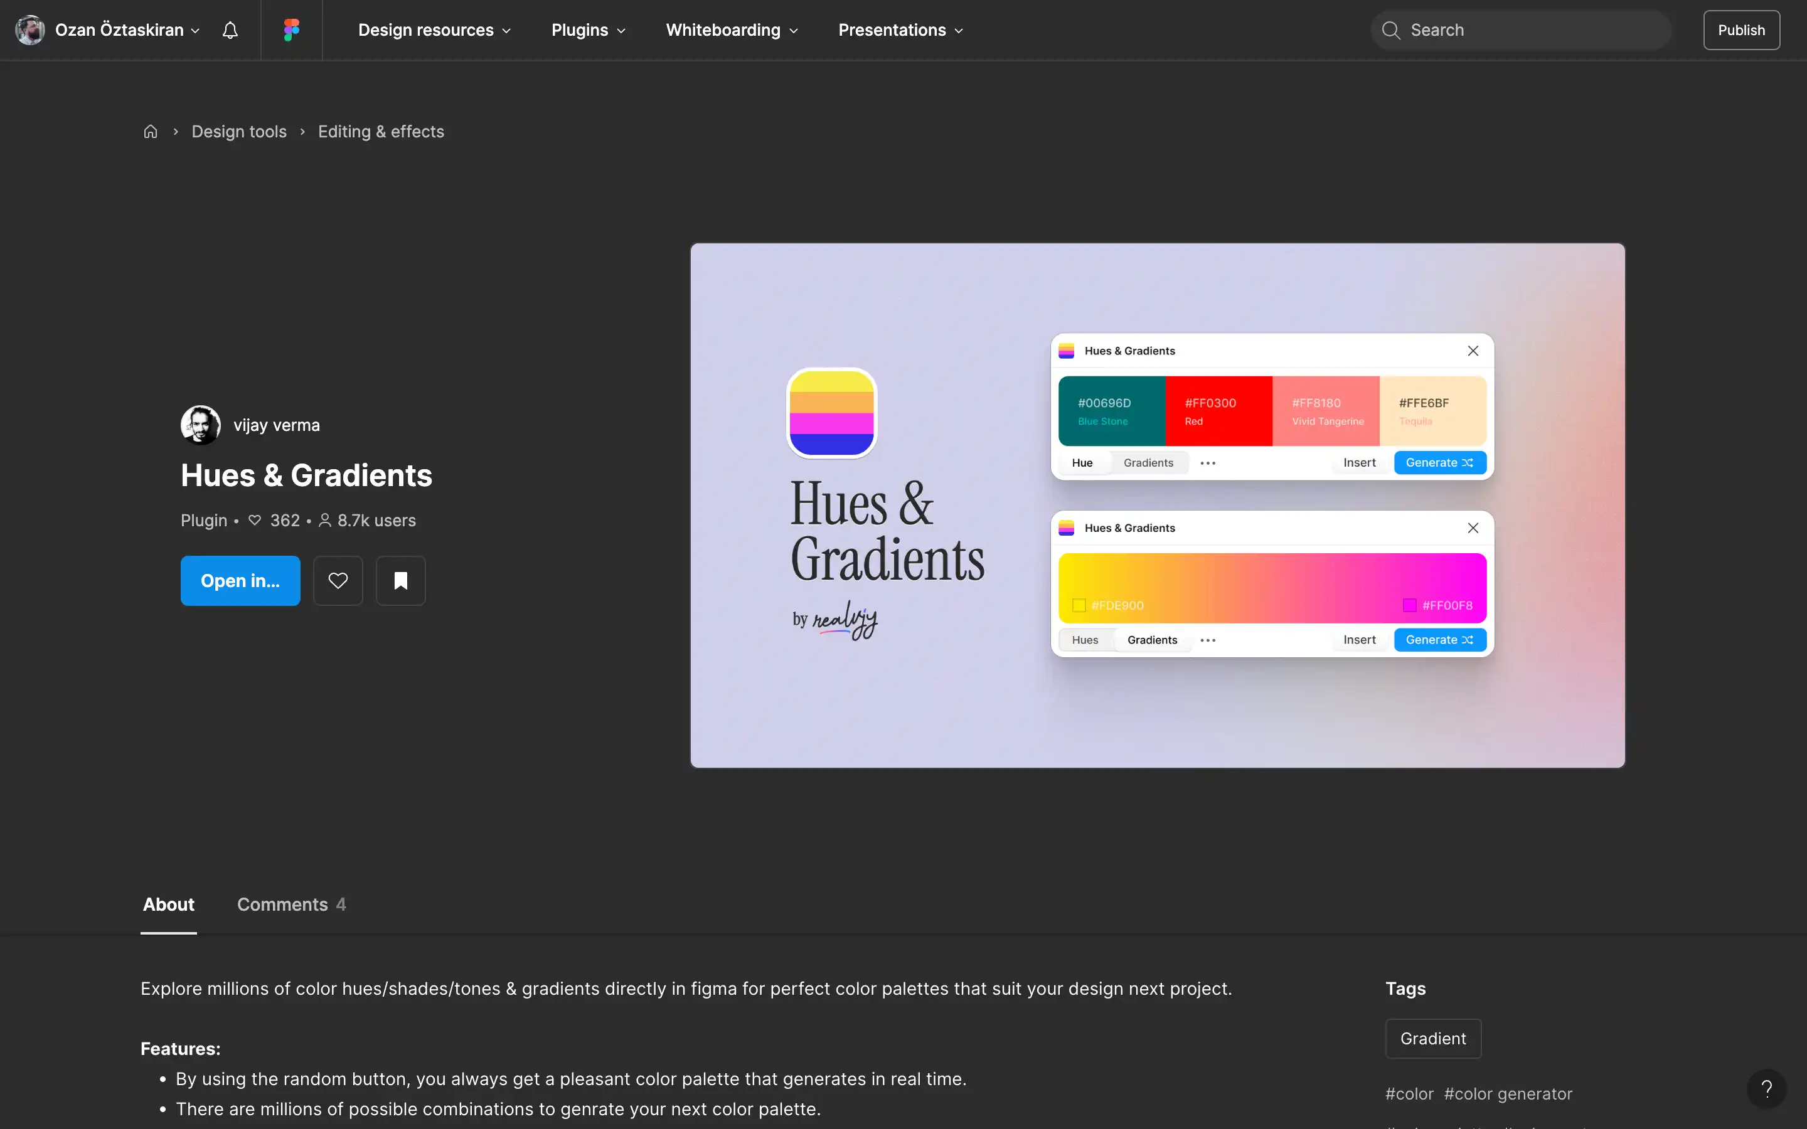
Task: Click Generate in the lower preview panel
Action: tap(1439, 640)
